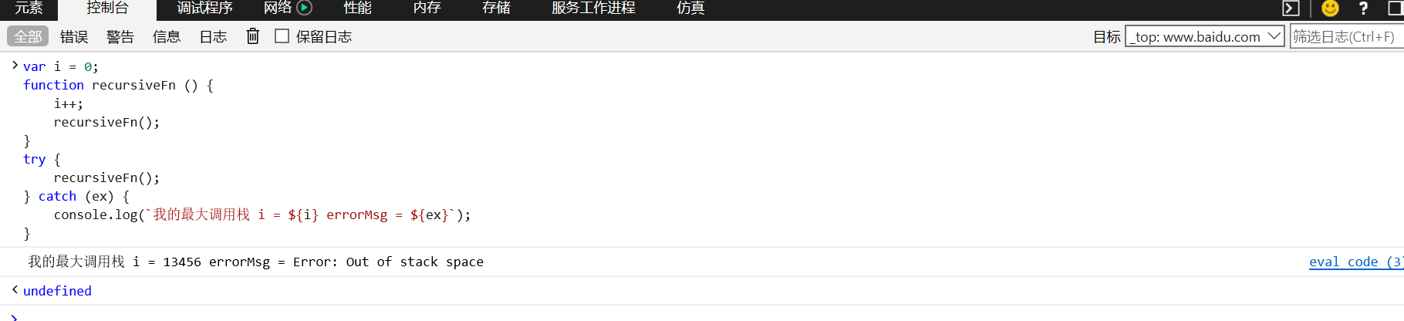
Task: Switch to the 调试程序 tab
Action: 204,8
